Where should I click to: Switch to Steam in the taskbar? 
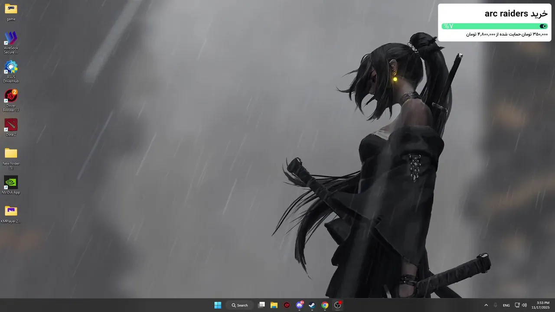pyautogui.click(x=312, y=305)
